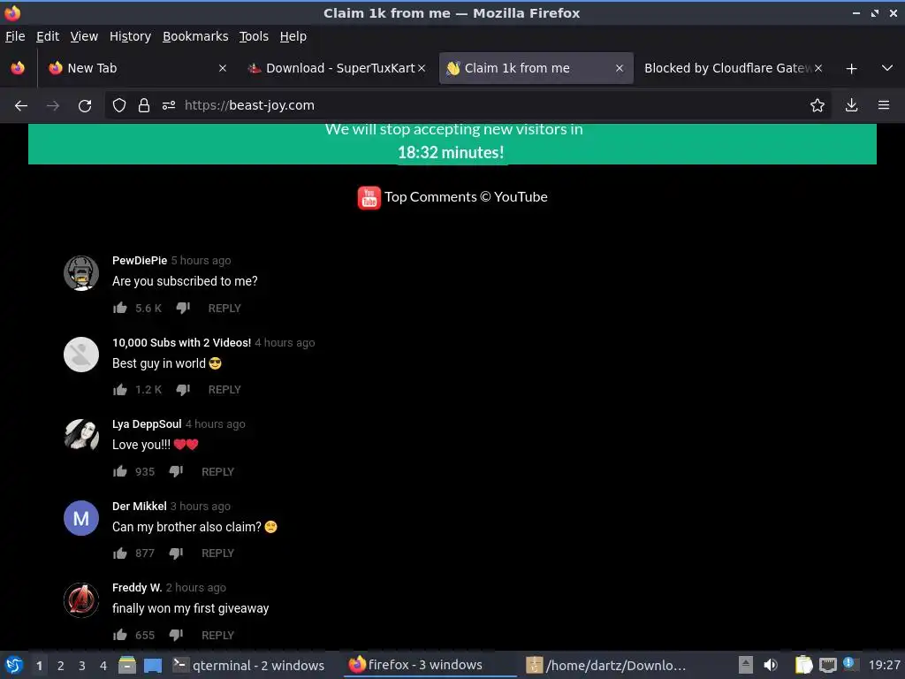Viewport: 905px width, 679px height.
Task: Reply to Der Mikkel's comment
Action: point(217,553)
